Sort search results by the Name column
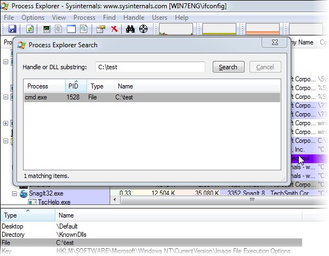Screen dimensions: 329x256 click(197, 86)
